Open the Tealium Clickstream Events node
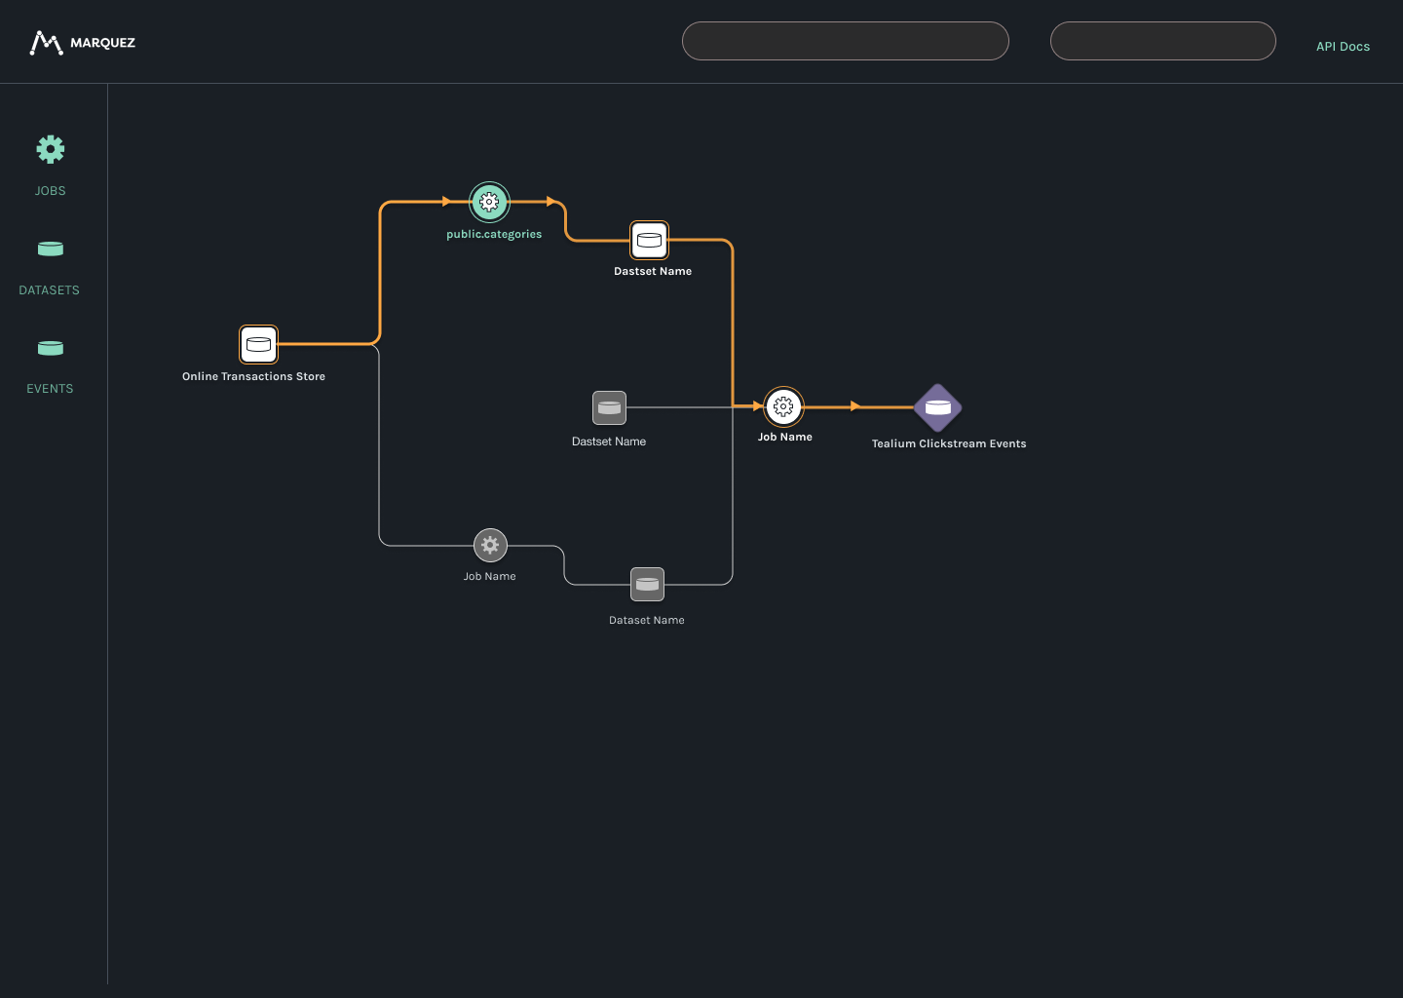Viewport: 1403px width, 998px height. [937, 407]
